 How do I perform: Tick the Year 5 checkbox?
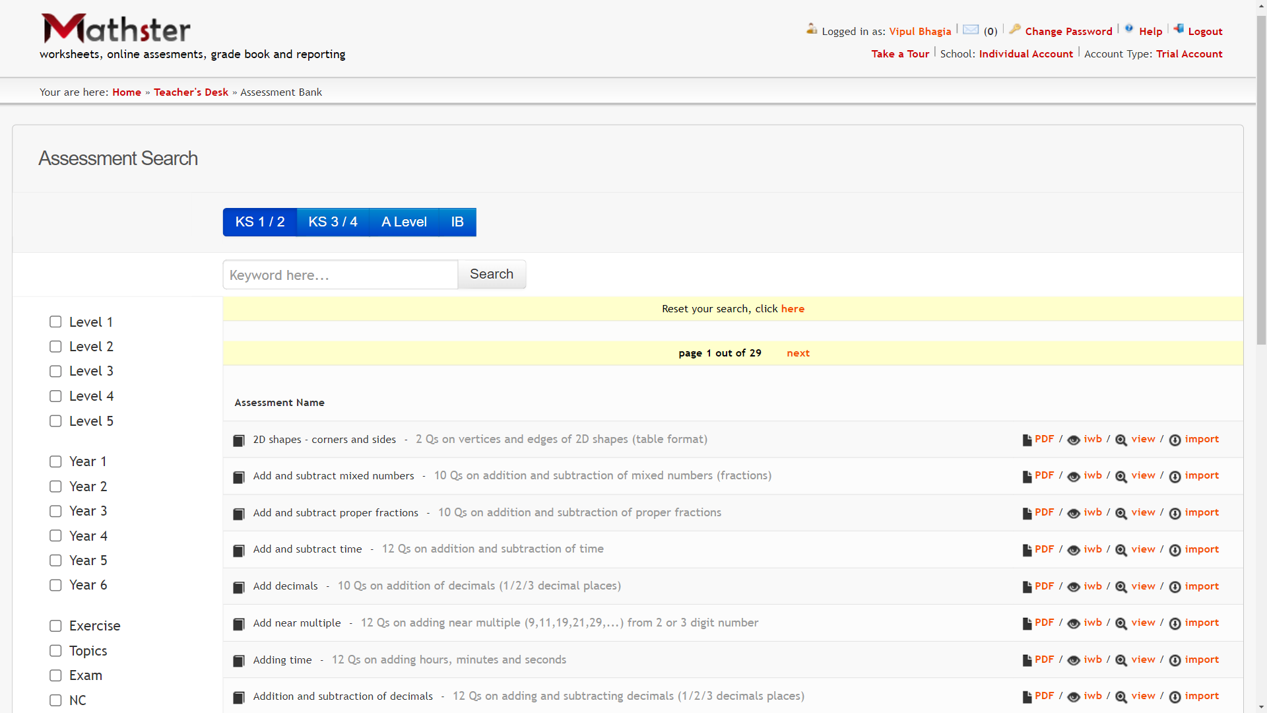(x=55, y=560)
